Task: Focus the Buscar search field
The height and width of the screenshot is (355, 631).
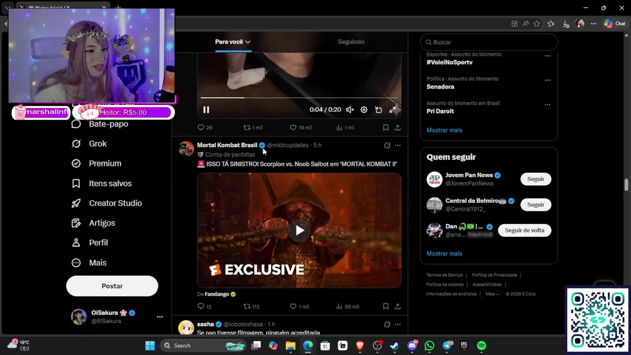Action: 489,42
